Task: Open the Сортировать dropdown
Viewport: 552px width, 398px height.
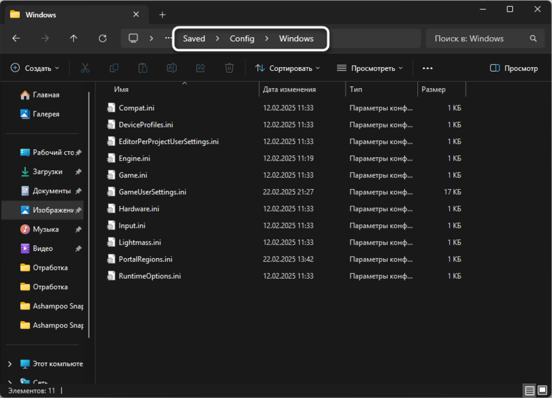Action: coord(287,68)
